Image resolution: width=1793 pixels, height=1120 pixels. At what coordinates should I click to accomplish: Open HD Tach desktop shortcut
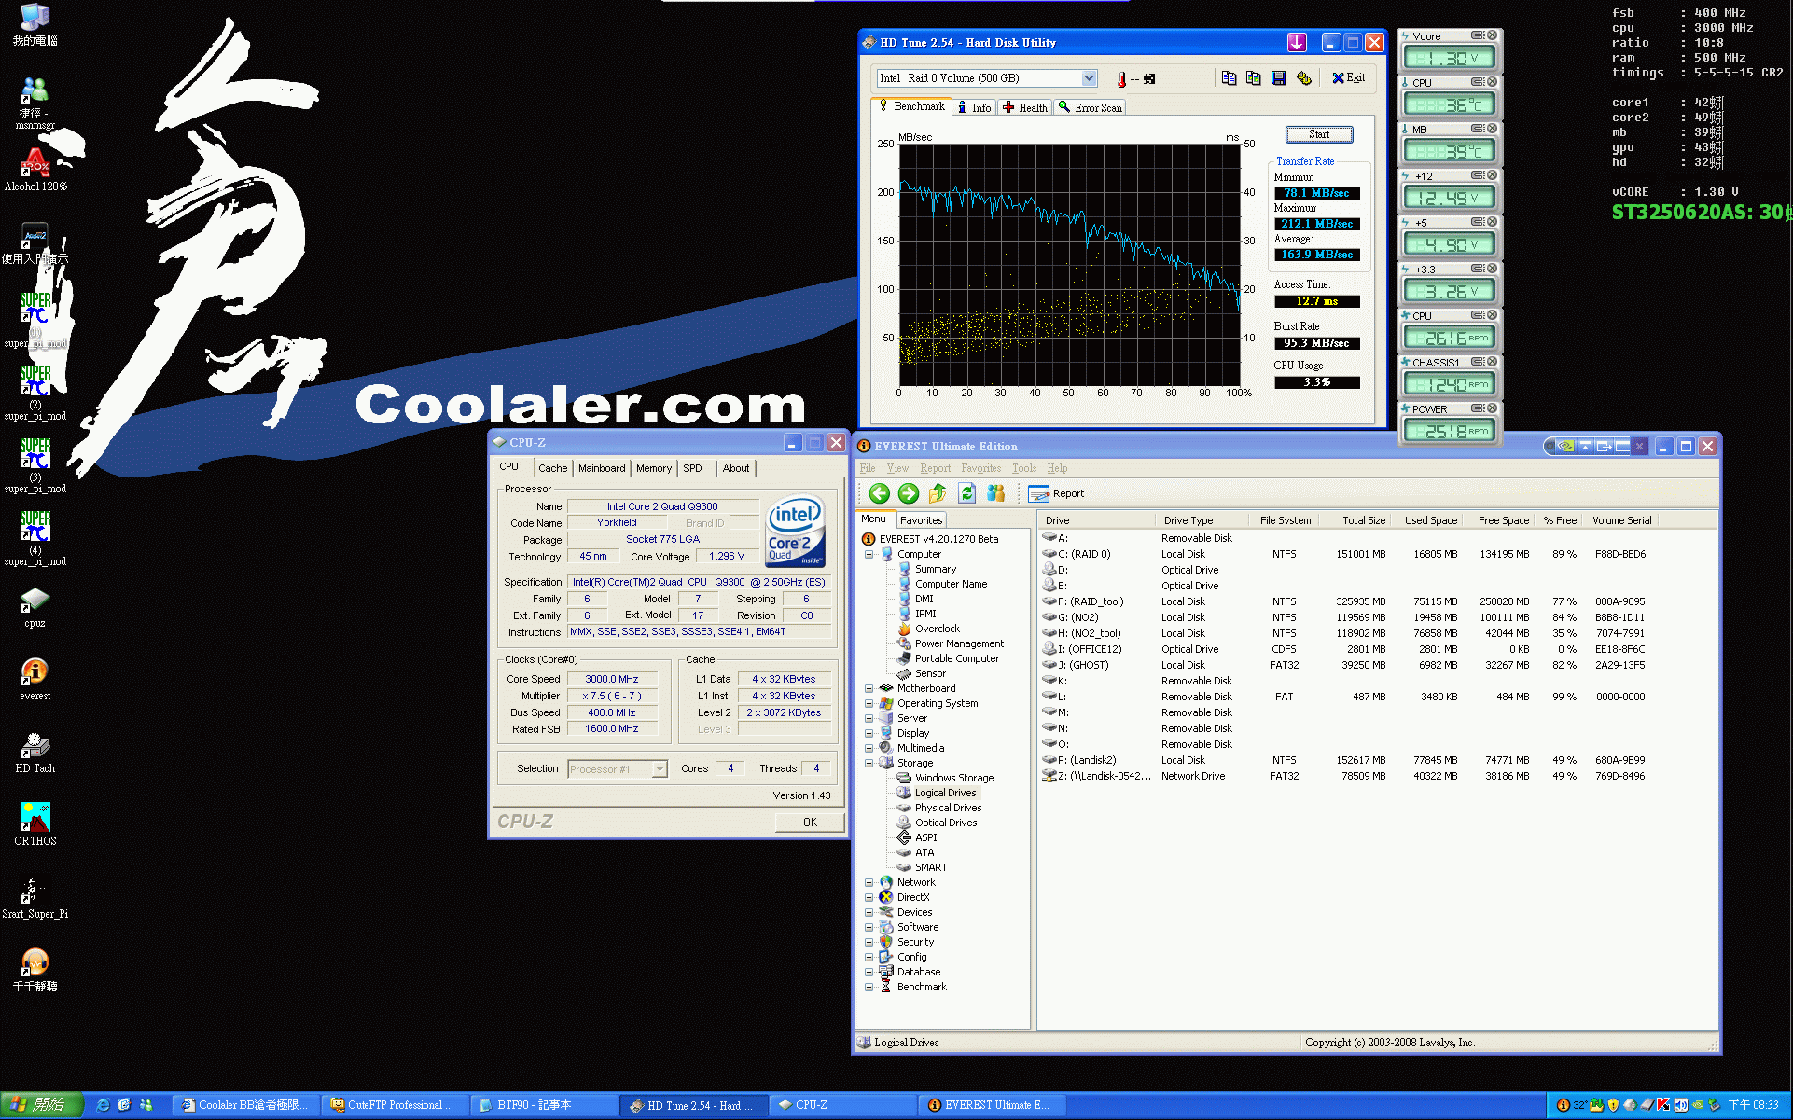[x=35, y=752]
